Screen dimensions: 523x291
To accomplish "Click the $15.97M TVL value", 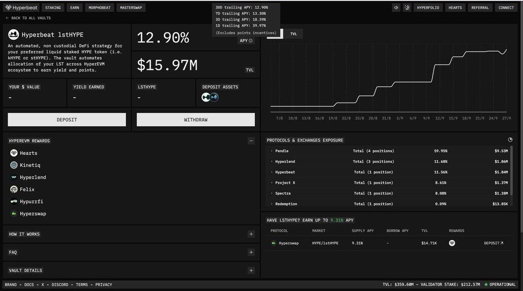I will pyautogui.click(x=167, y=65).
